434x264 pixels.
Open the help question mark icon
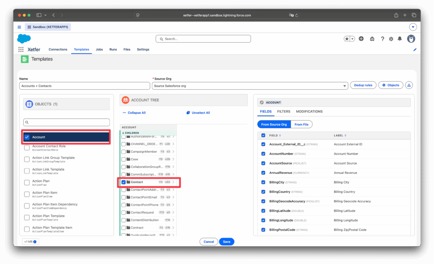click(382, 39)
